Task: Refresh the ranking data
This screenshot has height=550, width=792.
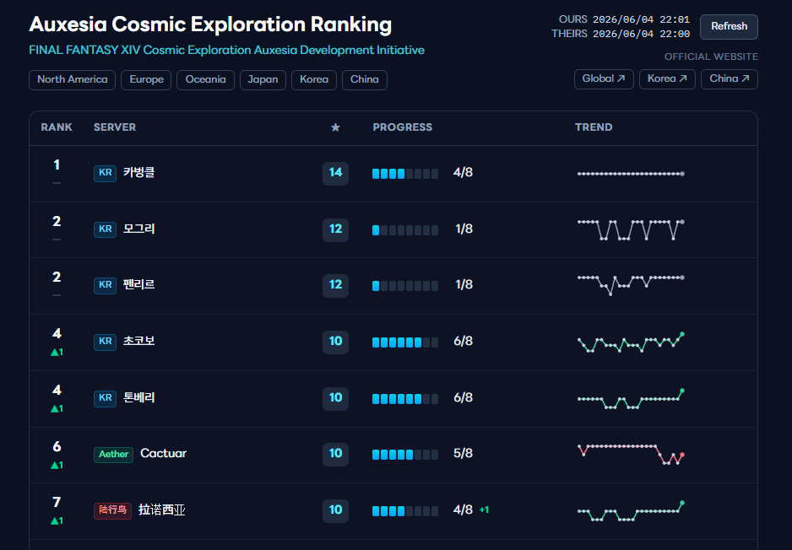Action: [x=729, y=27]
